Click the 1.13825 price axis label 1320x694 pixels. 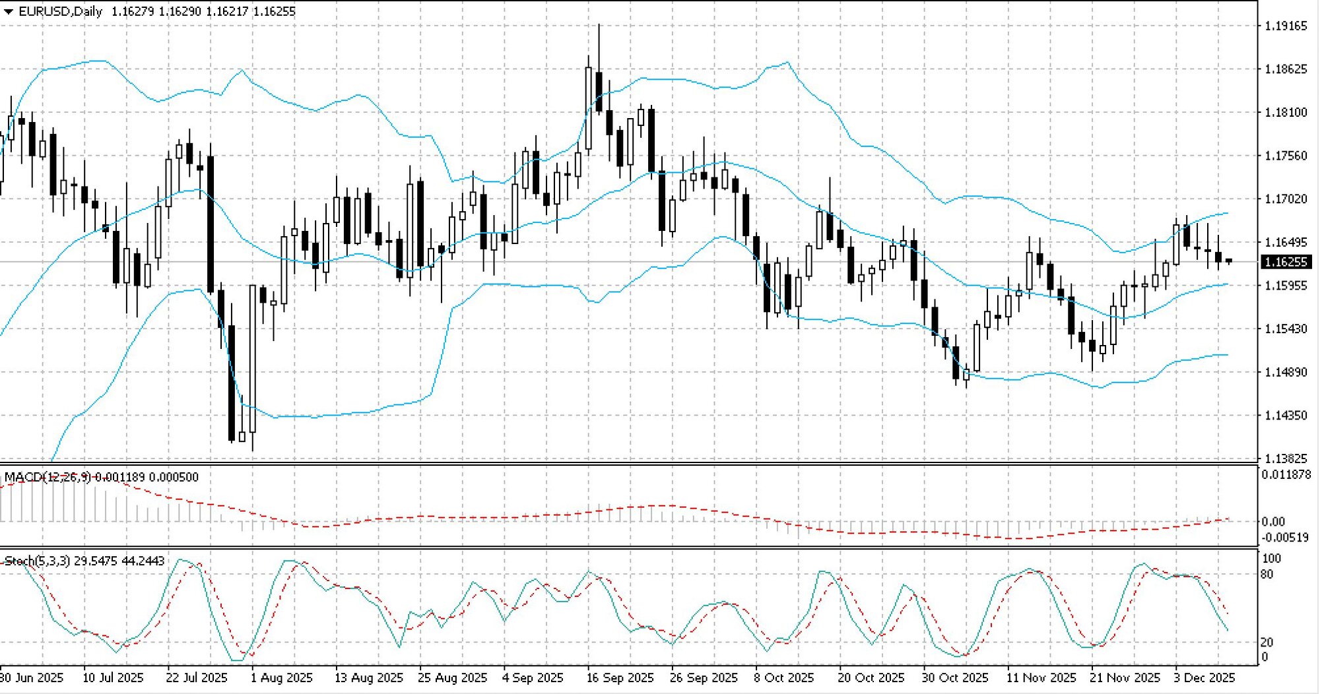1283,458
